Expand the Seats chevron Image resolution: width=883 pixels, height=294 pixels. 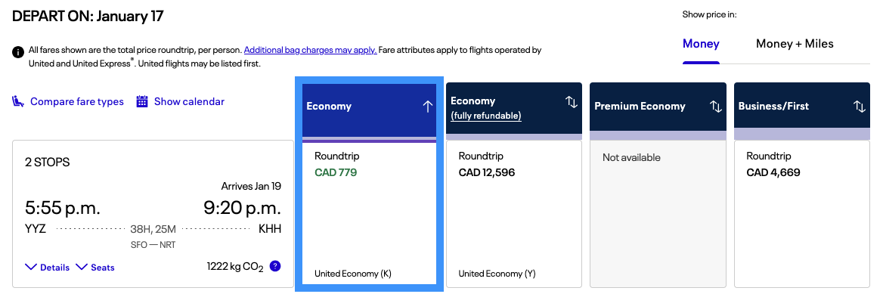pos(82,266)
